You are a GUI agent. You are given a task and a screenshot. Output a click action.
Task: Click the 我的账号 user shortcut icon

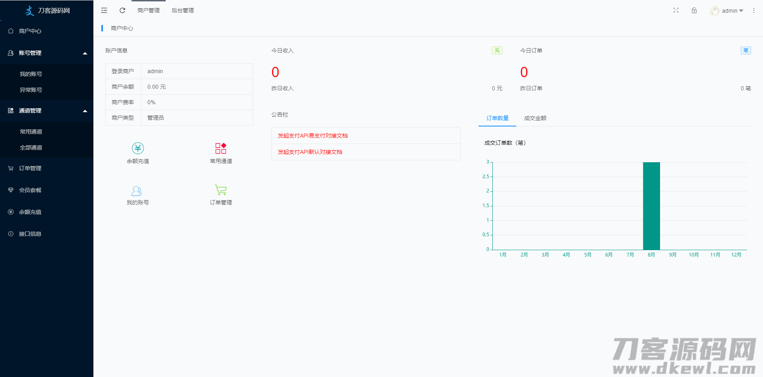[137, 191]
